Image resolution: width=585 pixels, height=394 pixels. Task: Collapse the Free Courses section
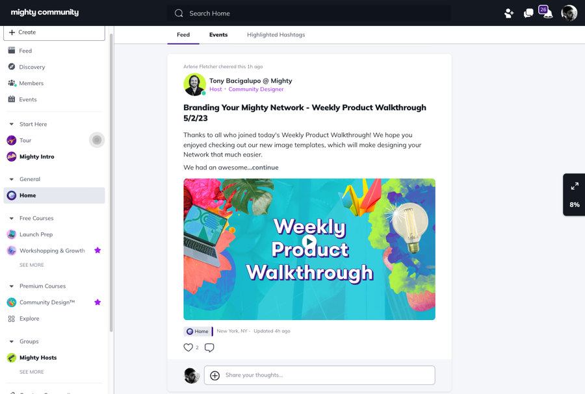point(12,218)
